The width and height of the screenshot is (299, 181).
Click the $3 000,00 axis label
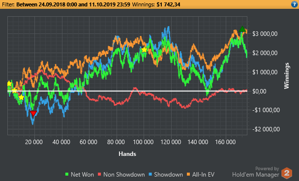(x=265, y=34)
